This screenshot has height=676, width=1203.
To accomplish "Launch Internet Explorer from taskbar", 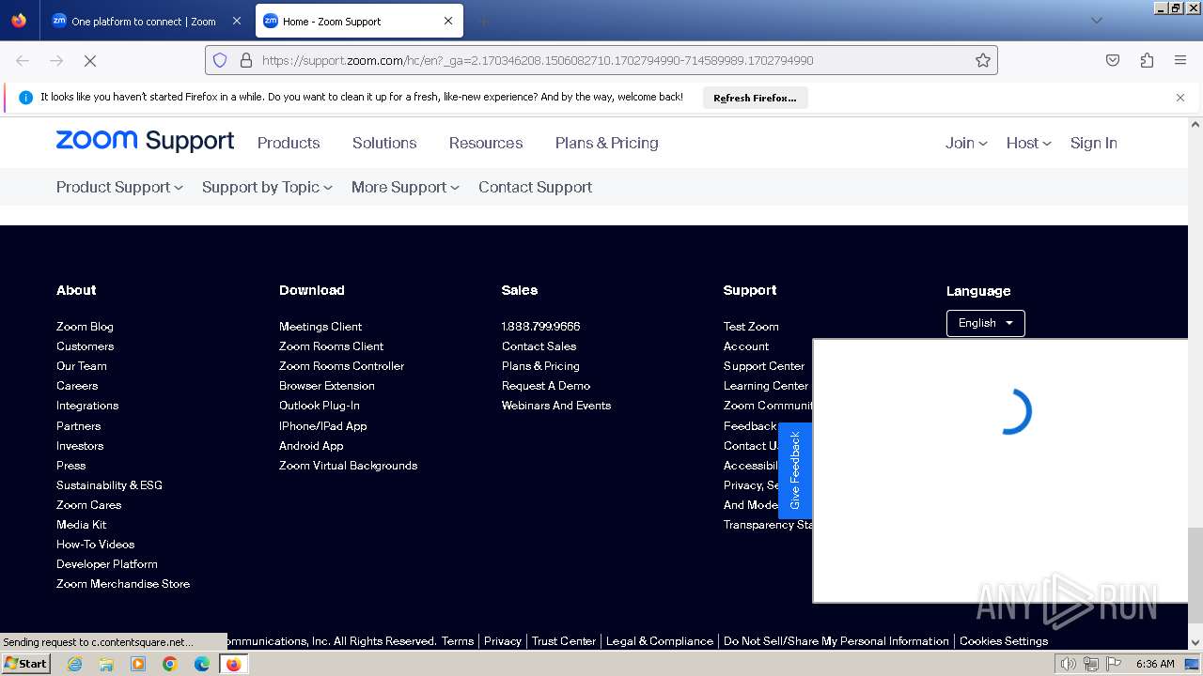I will click(x=74, y=664).
